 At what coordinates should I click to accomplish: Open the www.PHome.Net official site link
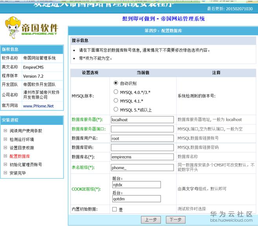[38, 106]
